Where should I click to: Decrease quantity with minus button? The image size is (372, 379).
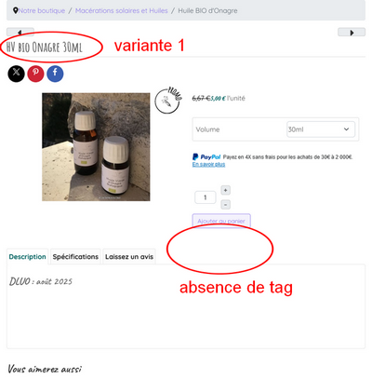pos(225,205)
